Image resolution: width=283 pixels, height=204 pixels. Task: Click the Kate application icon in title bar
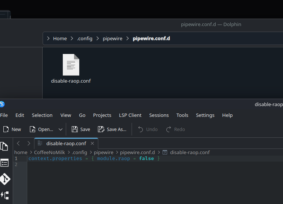(x=2, y=104)
